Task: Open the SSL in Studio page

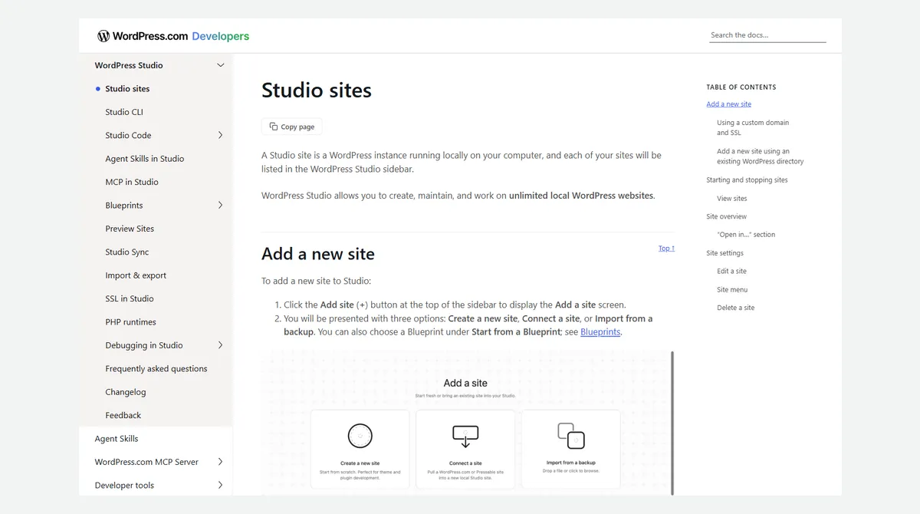Action: coord(130,298)
